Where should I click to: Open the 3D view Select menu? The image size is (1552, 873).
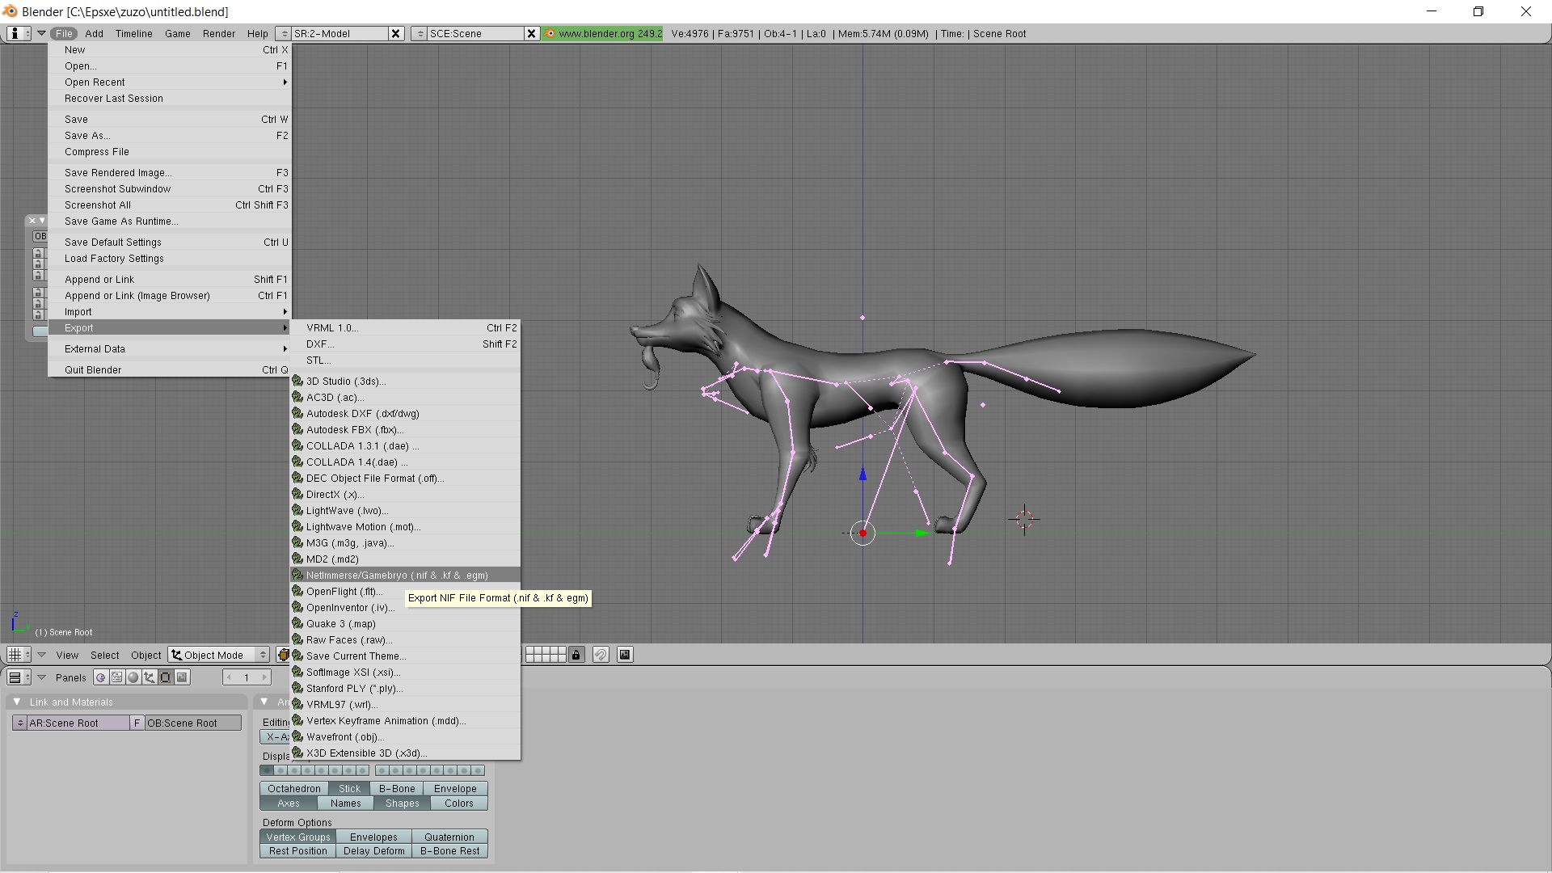(x=104, y=655)
